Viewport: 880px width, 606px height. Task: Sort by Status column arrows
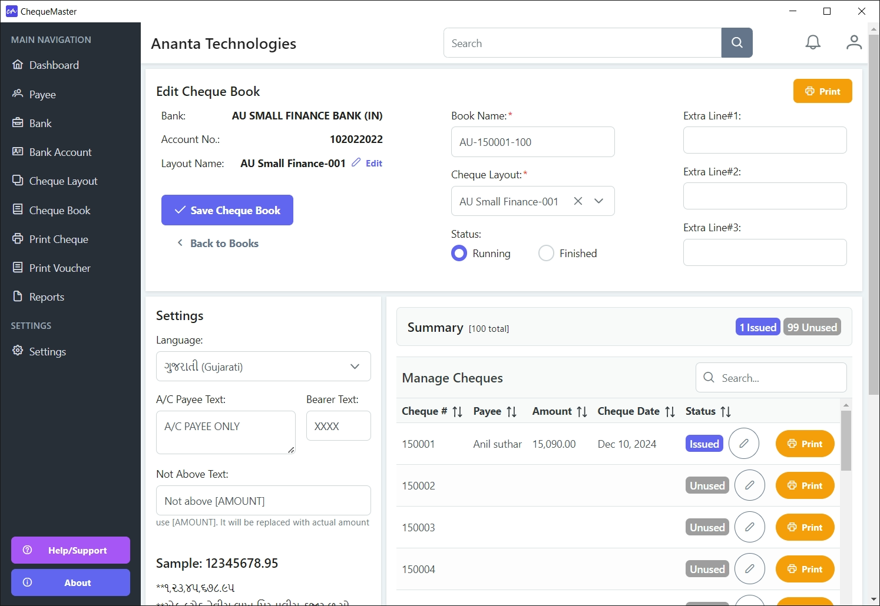coord(726,412)
